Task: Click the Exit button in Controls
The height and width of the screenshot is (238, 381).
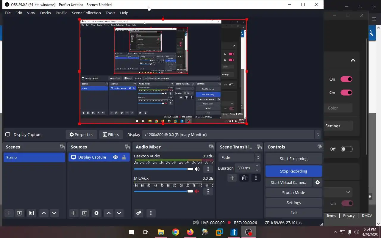Action: click(x=293, y=213)
